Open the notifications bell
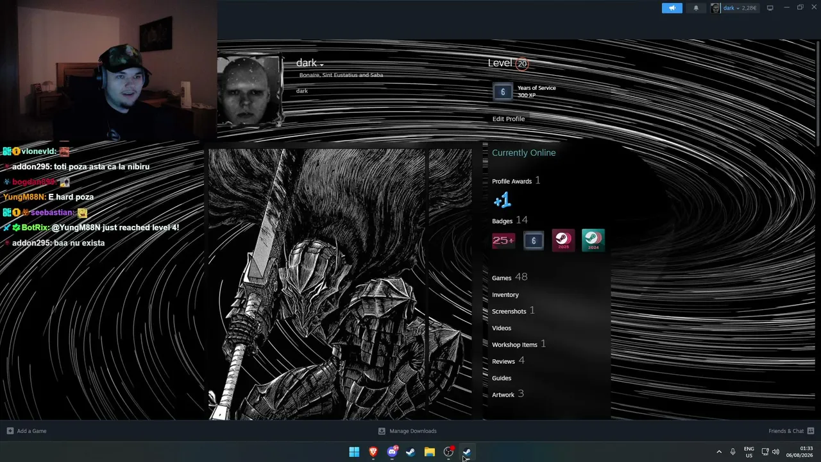This screenshot has height=462, width=821. [696, 8]
